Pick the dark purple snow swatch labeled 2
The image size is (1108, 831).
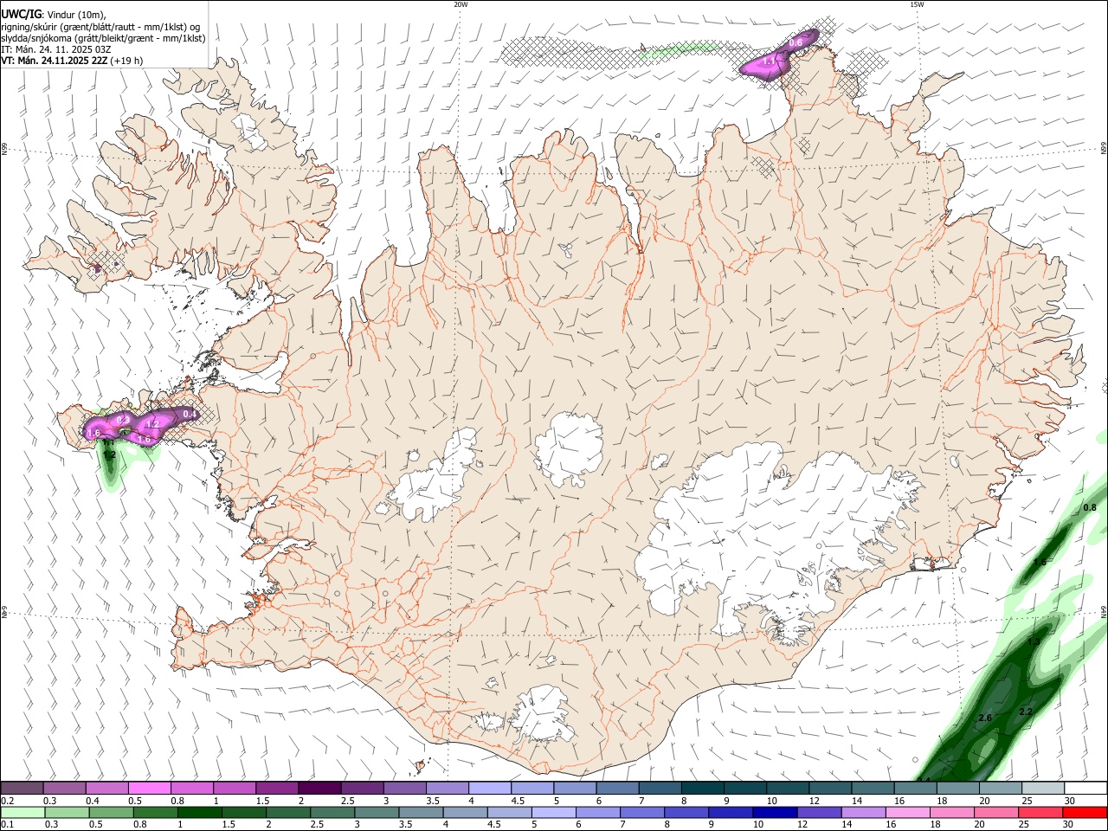[x=319, y=788]
